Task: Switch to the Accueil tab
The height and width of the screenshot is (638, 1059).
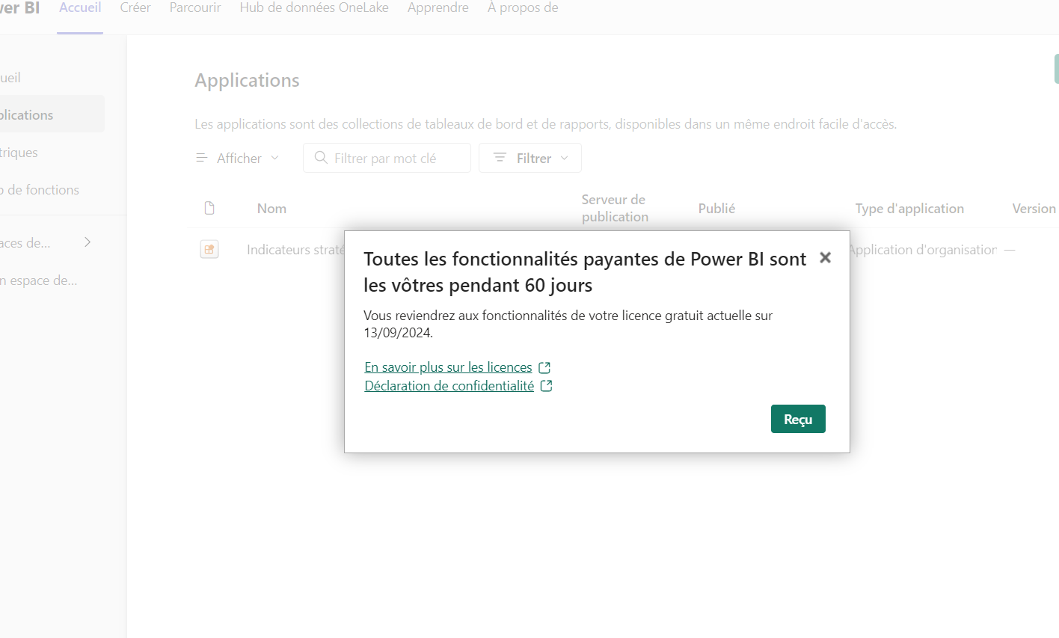Action: (80, 8)
